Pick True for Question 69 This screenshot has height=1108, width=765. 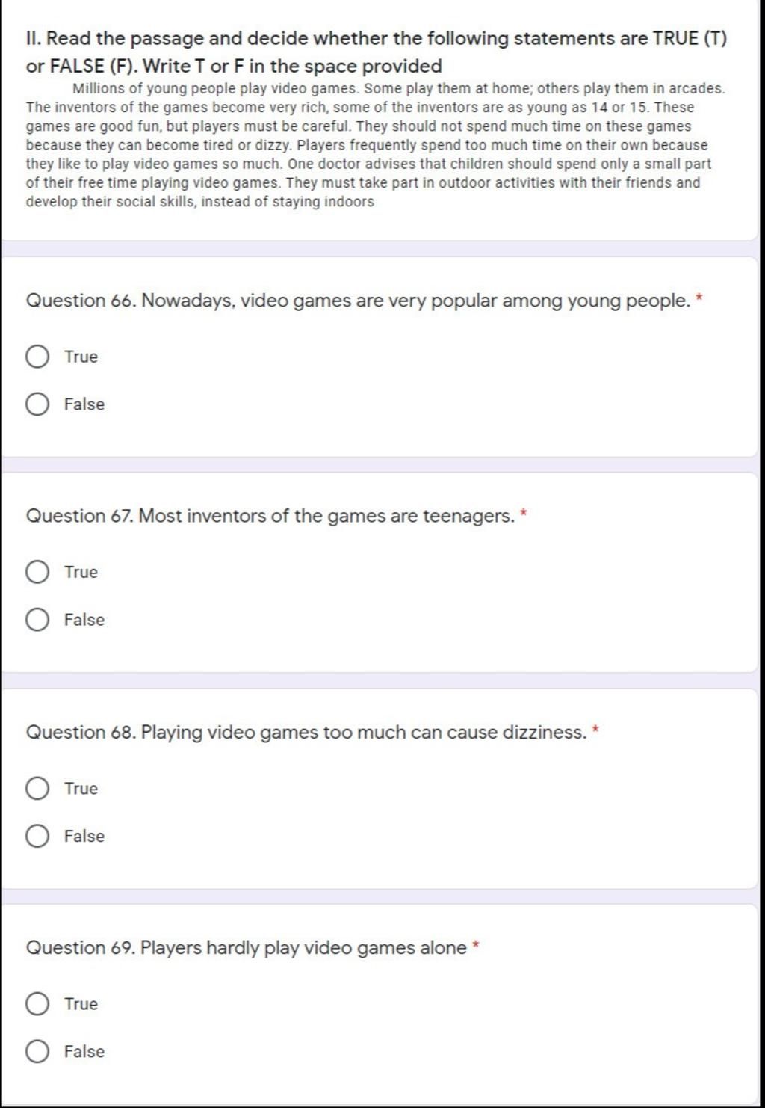[x=37, y=1003]
